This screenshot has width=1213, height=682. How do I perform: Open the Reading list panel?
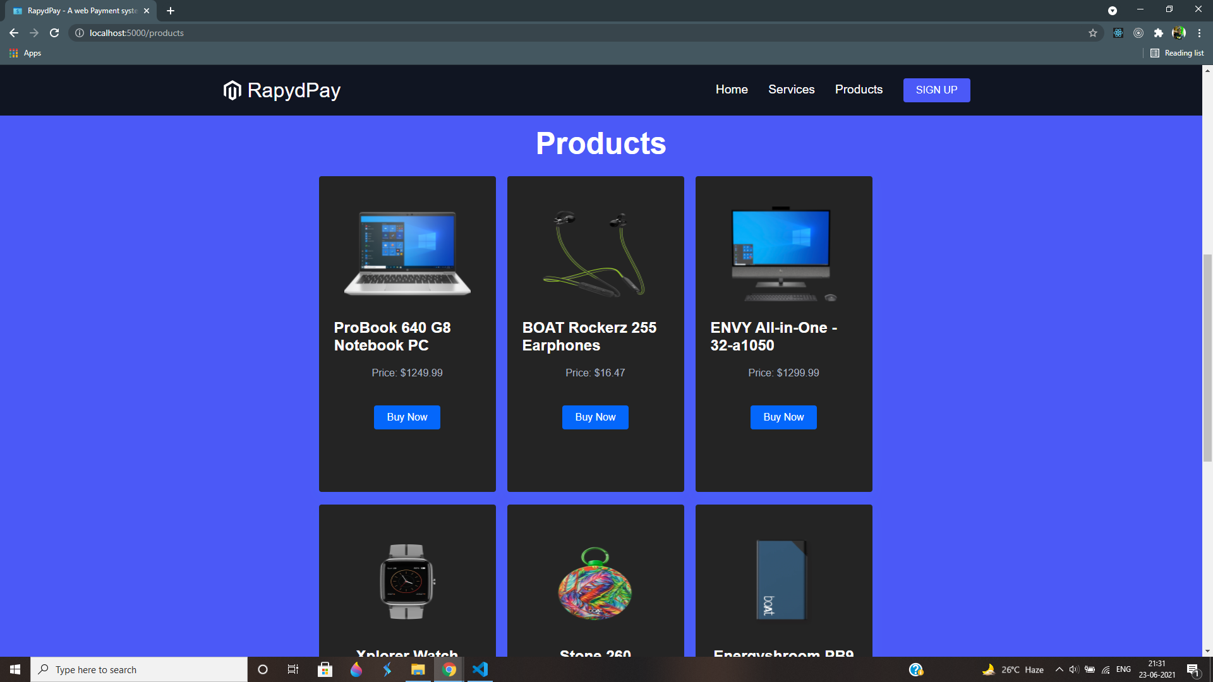click(x=1177, y=53)
